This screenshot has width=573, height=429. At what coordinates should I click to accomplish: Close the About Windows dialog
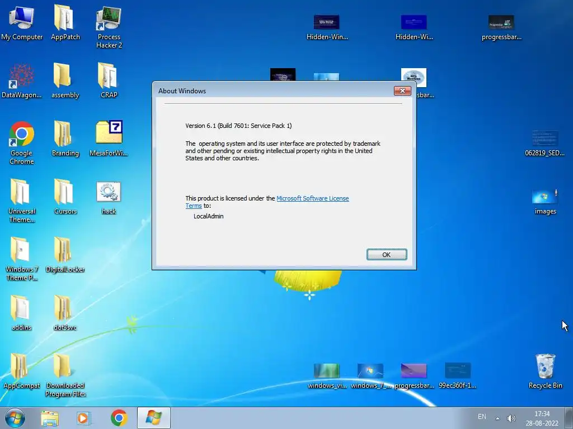pyautogui.click(x=402, y=90)
